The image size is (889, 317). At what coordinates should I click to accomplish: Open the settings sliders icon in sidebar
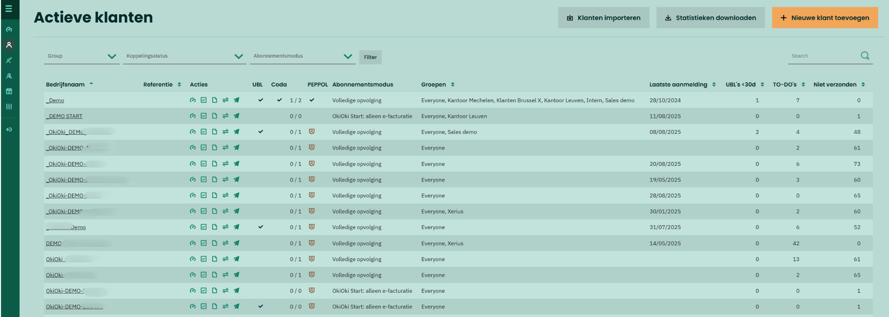point(9,107)
